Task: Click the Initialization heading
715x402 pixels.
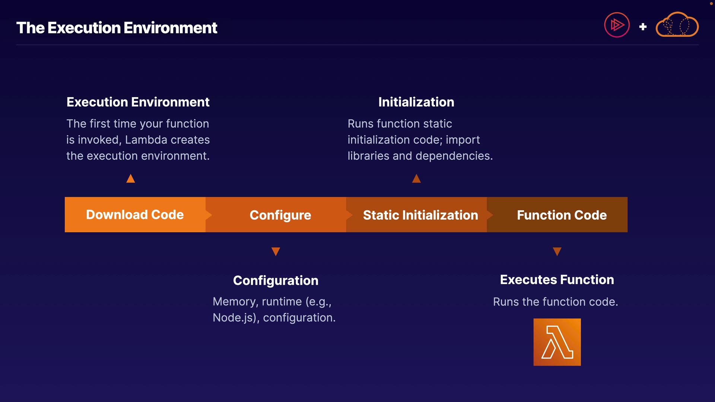Action: 416,102
